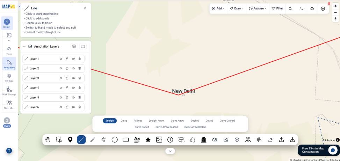Open the Analyze dropdown menu
The height and width of the screenshot is (161, 340).
click(x=258, y=9)
